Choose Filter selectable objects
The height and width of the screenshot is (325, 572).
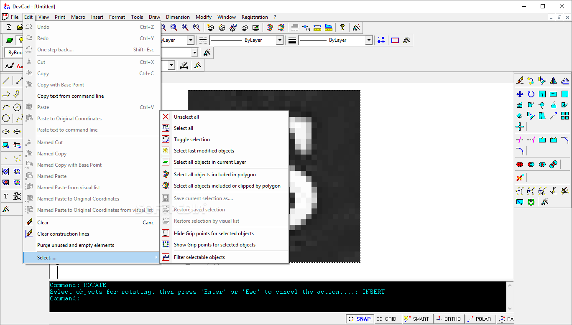tap(225, 257)
